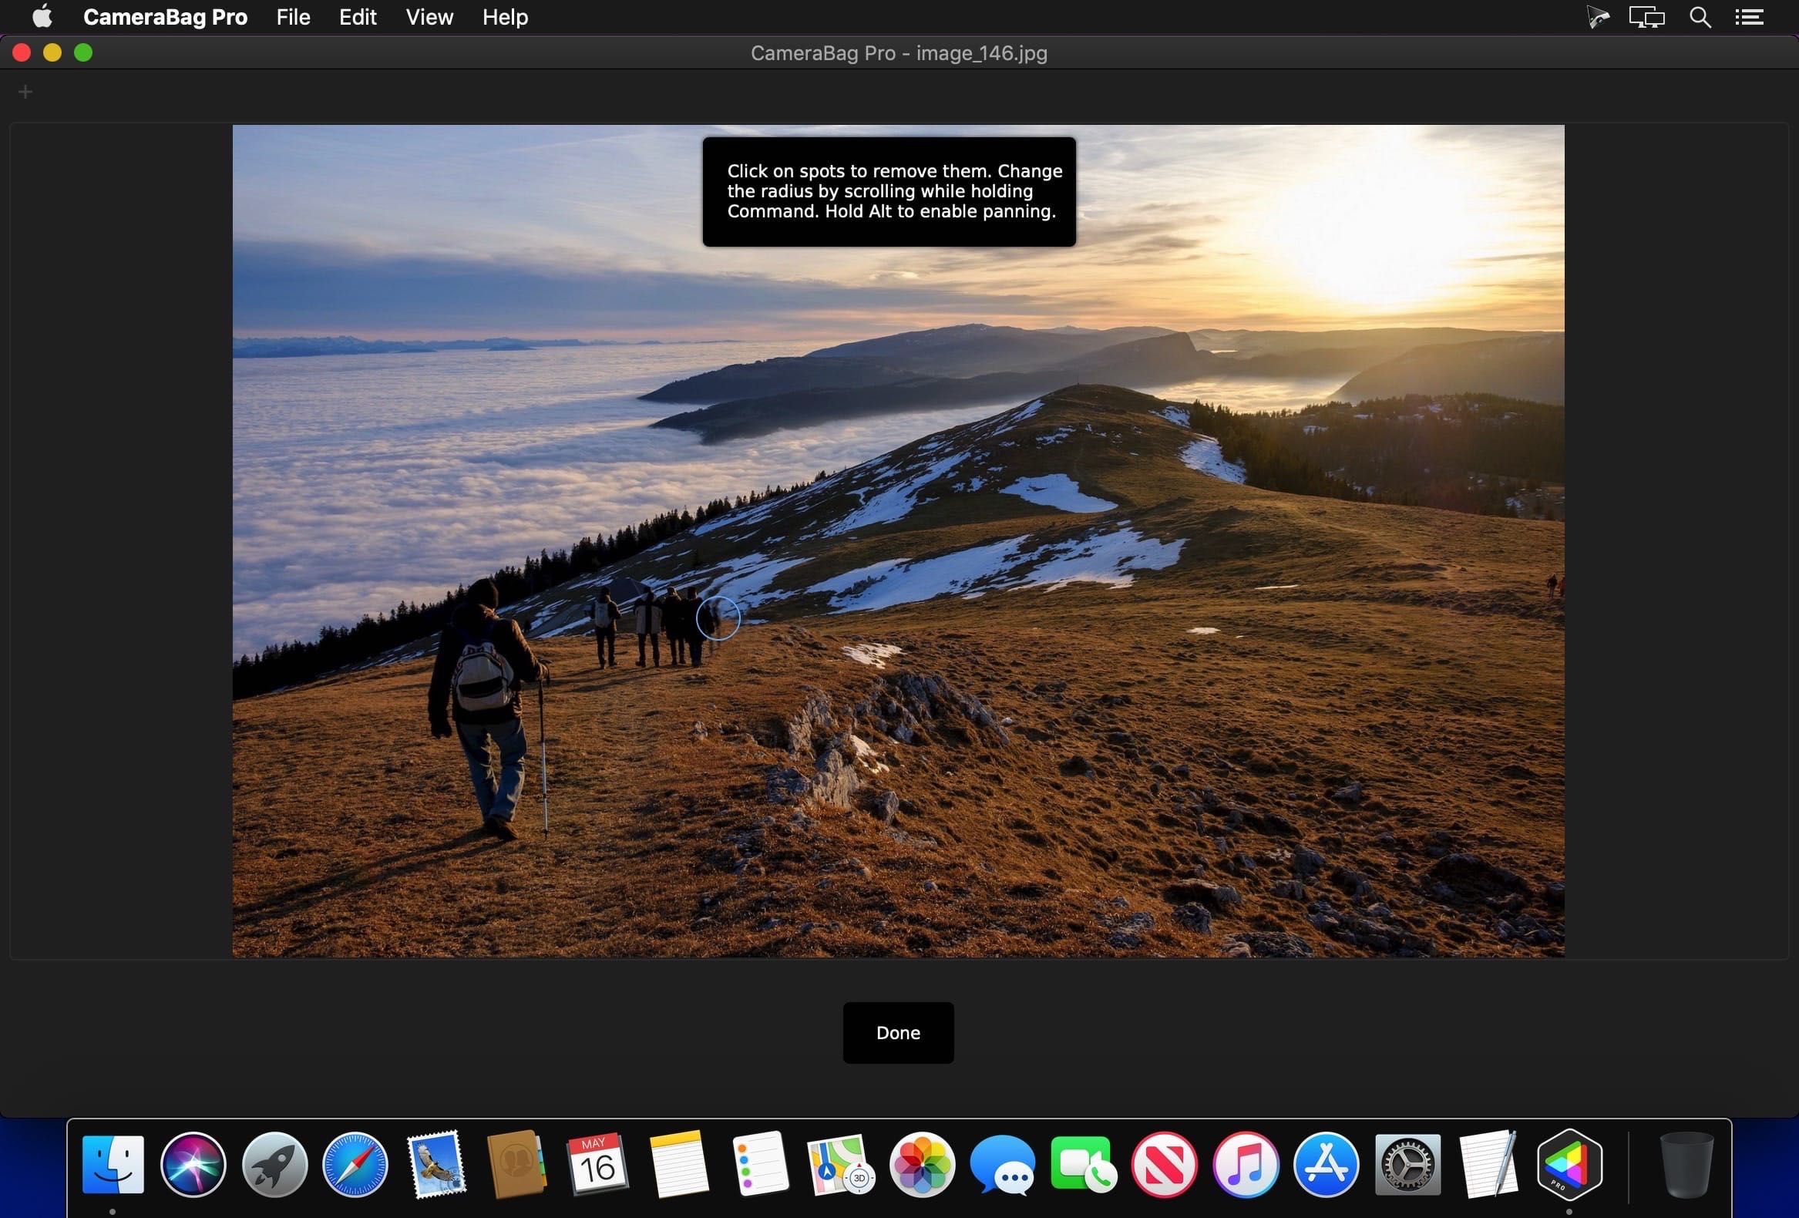Click Done to finish spot removal
This screenshot has height=1218, width=1799.
pos(898,1033)
